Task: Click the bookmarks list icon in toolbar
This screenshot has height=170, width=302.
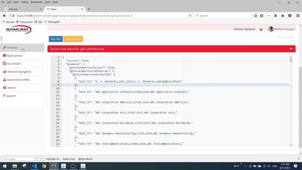Action: coord(261,16)
